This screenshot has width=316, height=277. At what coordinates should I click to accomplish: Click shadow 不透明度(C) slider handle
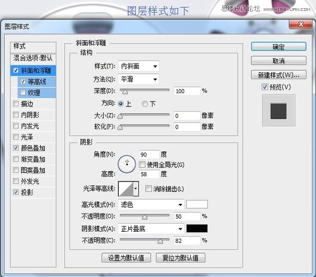(160, 242)
